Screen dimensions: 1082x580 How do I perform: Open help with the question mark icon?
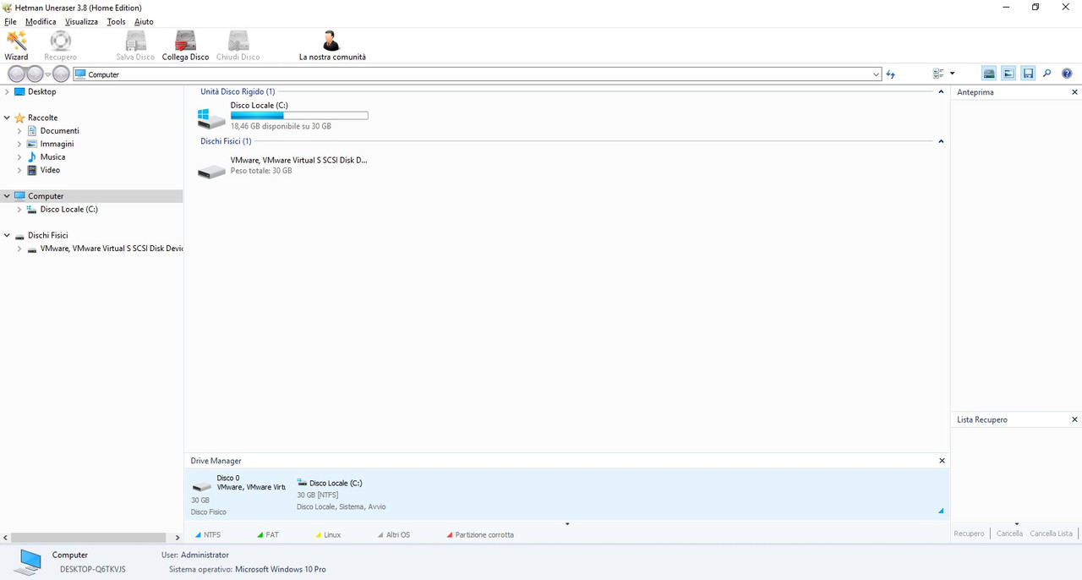[x=1067, y=74]
